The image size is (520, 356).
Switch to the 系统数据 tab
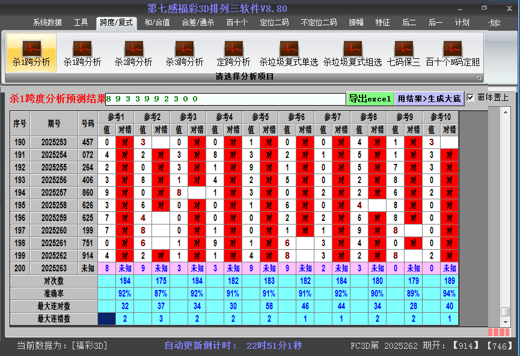(x=47, y=23)
